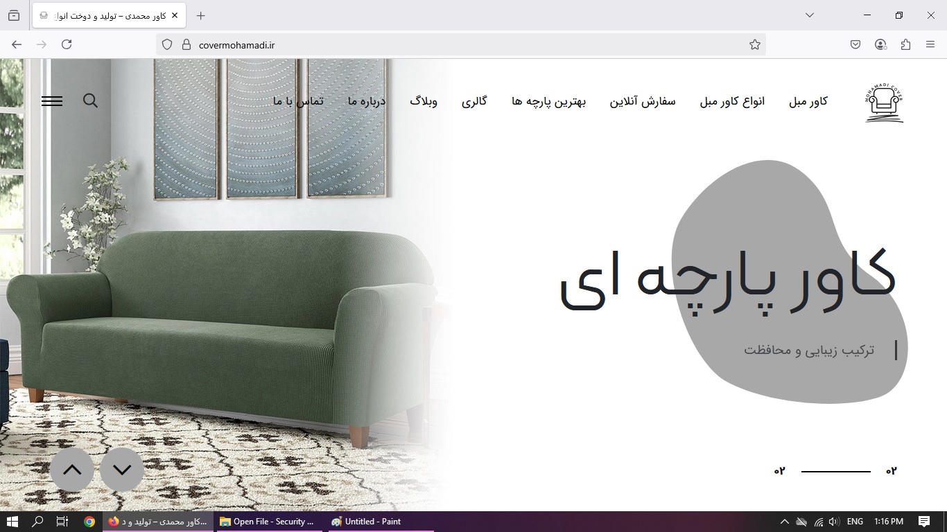947x532 pixels.
Task: Go to the previous slide with the up arrow
Action: 72,470
